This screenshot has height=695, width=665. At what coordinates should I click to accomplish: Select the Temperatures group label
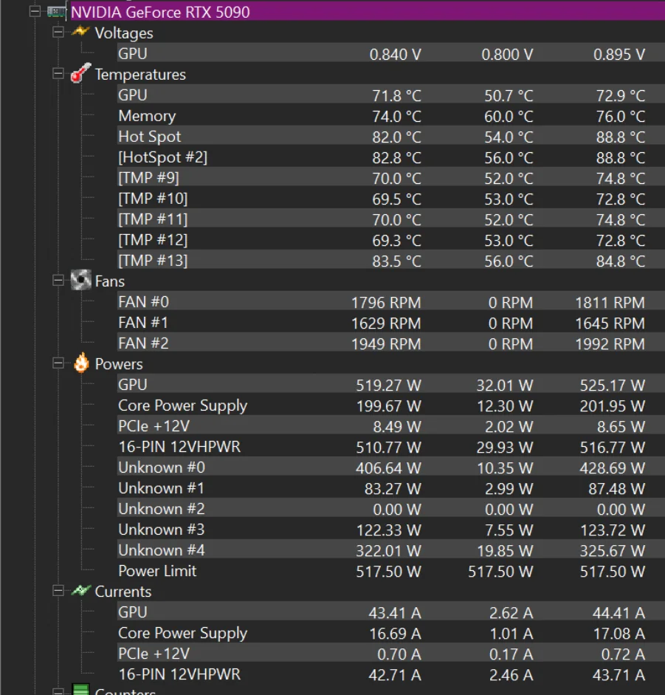click(x=140, y=74)
